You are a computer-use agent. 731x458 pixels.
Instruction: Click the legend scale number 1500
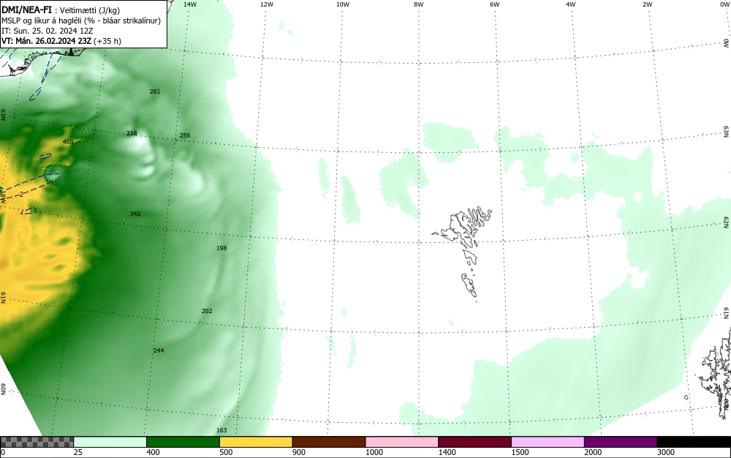(520, 452)
